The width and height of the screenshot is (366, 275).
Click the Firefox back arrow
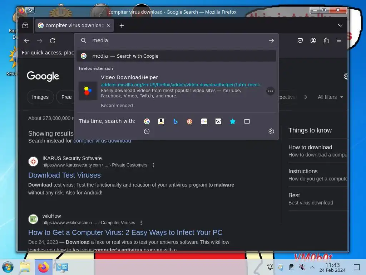tap(26, 41)
